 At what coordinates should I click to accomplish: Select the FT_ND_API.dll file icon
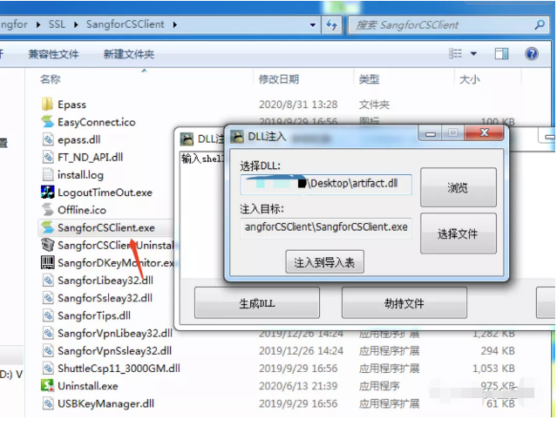coord(48,157)
